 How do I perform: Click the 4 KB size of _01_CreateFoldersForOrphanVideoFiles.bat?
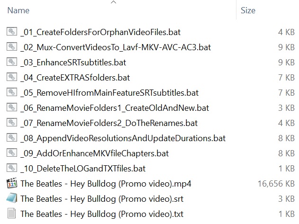pos(286,32)
